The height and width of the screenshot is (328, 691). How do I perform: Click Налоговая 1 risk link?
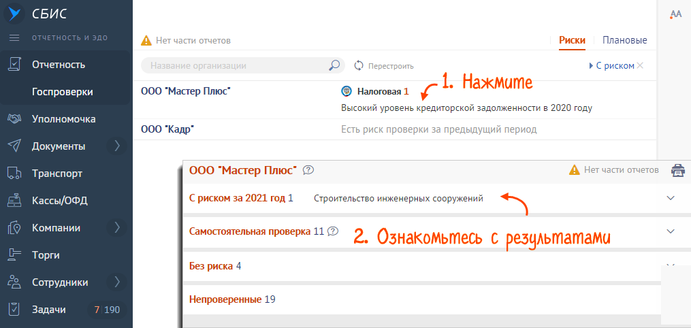[x=383, y=92]
